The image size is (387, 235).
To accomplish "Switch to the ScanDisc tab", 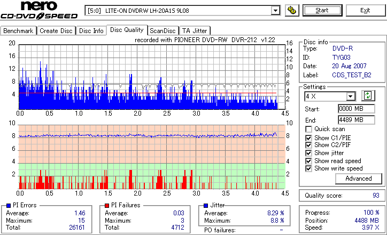I will pos(162,31).
